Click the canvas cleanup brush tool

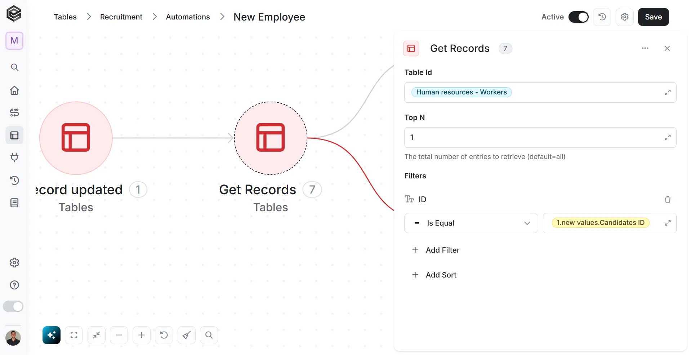(x=187, y=335)
